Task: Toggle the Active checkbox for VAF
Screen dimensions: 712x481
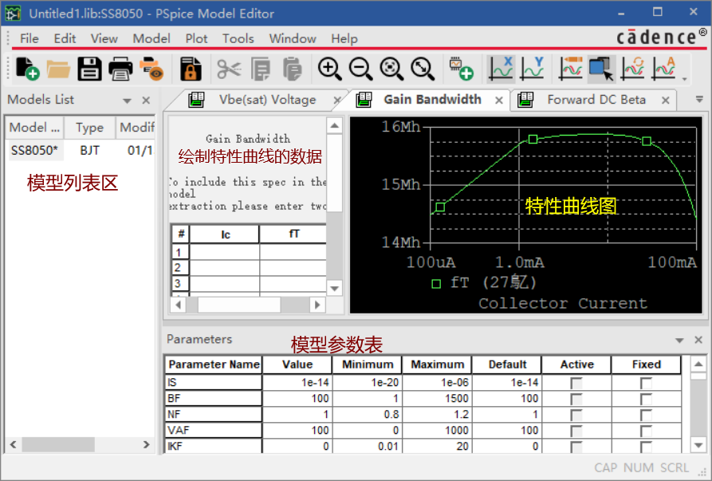Action: point(576,431)
